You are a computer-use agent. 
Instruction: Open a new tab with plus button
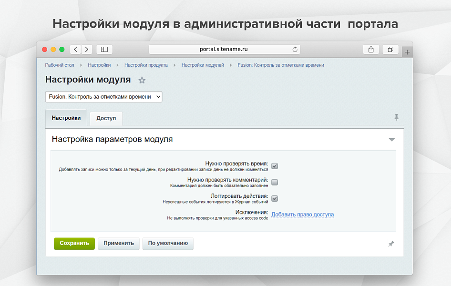point(407,52)
